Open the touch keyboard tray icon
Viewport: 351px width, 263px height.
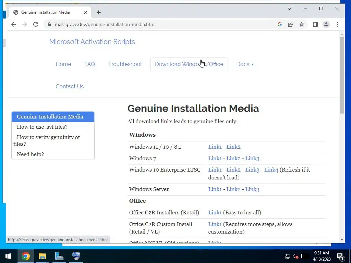pyautogui.click(x=305, y=256)
